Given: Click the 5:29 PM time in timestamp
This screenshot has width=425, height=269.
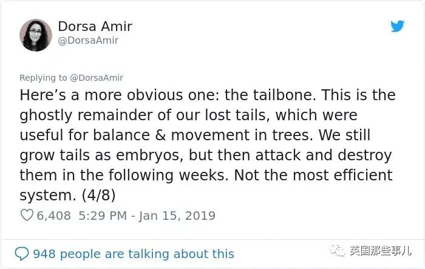Looking at the screenshot, I should tap(103, 216).
